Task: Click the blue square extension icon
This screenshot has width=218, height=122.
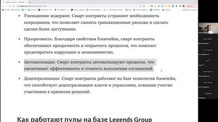Action: (173, 6)
